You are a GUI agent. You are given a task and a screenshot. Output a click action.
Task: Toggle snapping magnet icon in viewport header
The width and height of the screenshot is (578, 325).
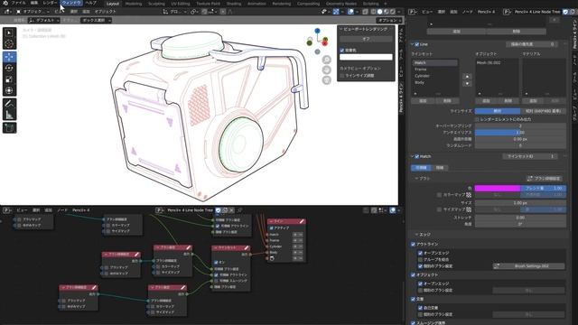click(x=204, y=12)
